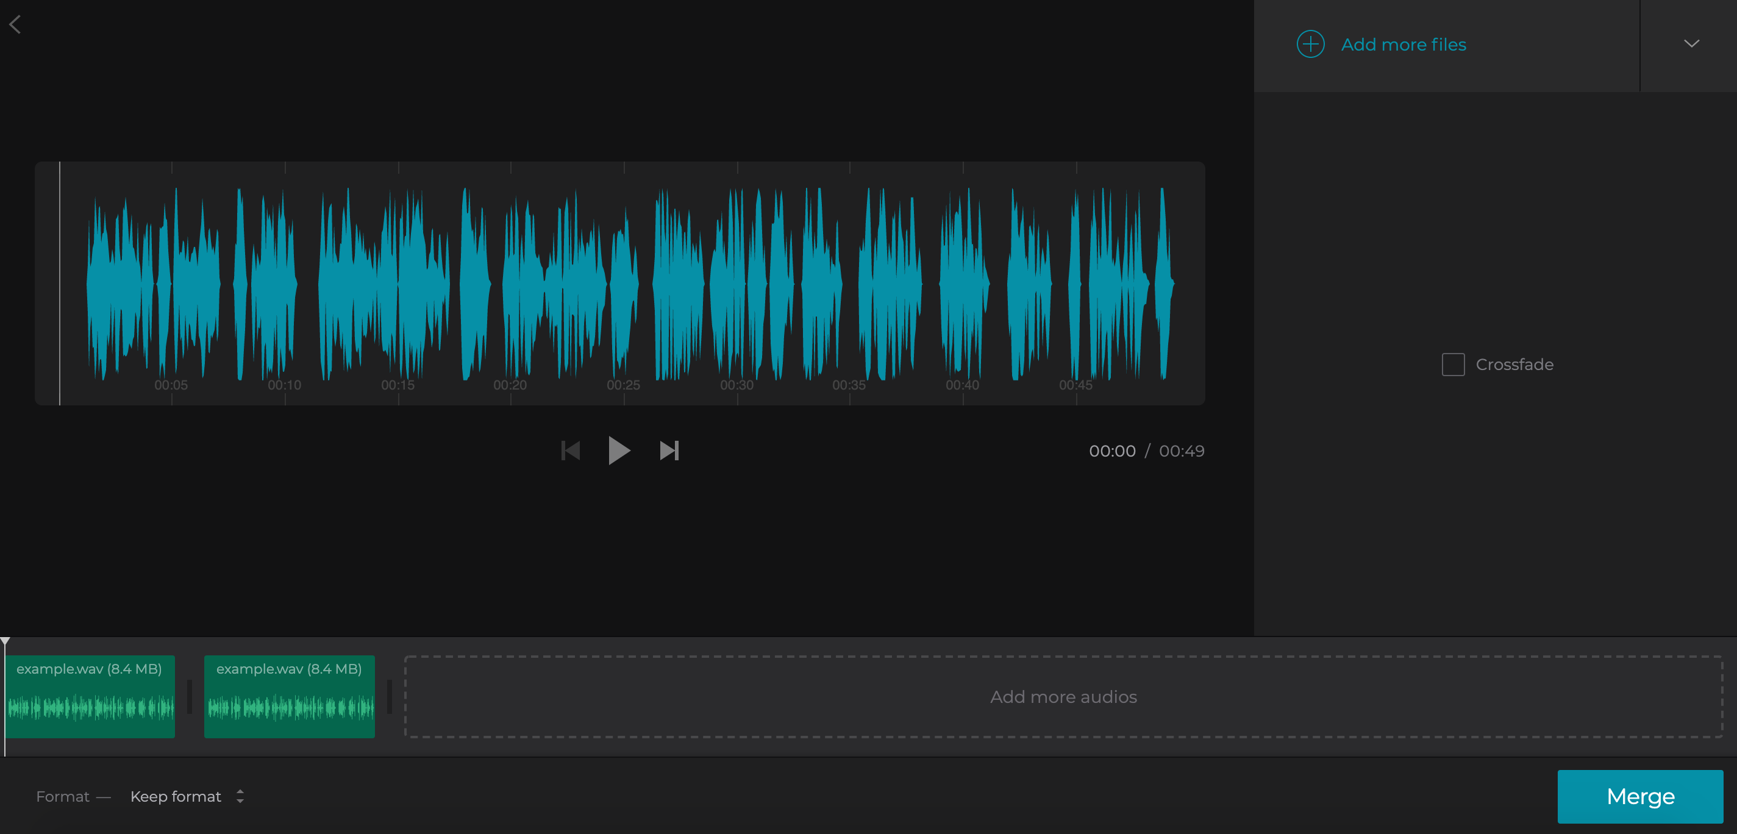
Task: Click the waveform preview display
Action: click(621, 283)
